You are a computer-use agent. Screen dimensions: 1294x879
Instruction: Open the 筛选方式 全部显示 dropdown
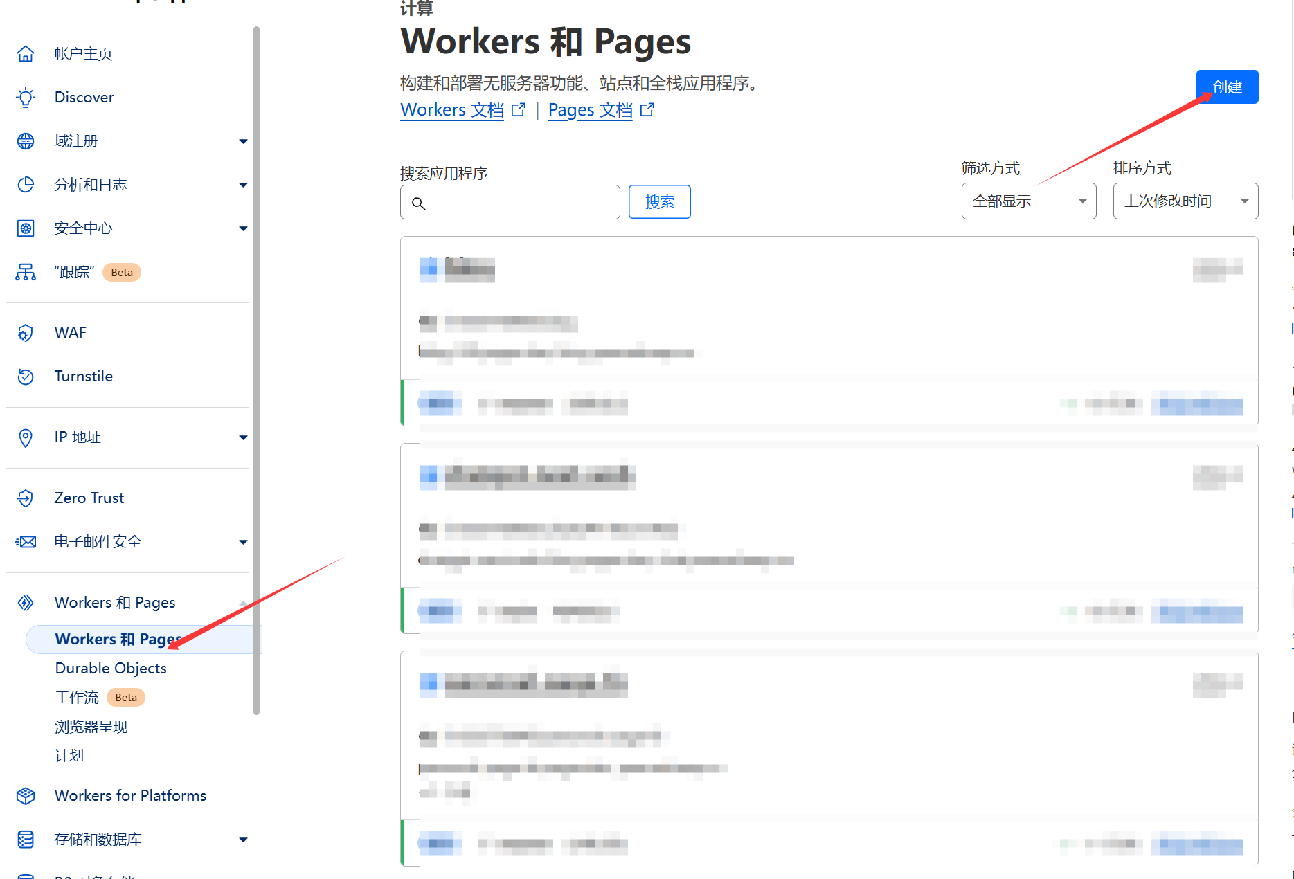point(1028,201)
